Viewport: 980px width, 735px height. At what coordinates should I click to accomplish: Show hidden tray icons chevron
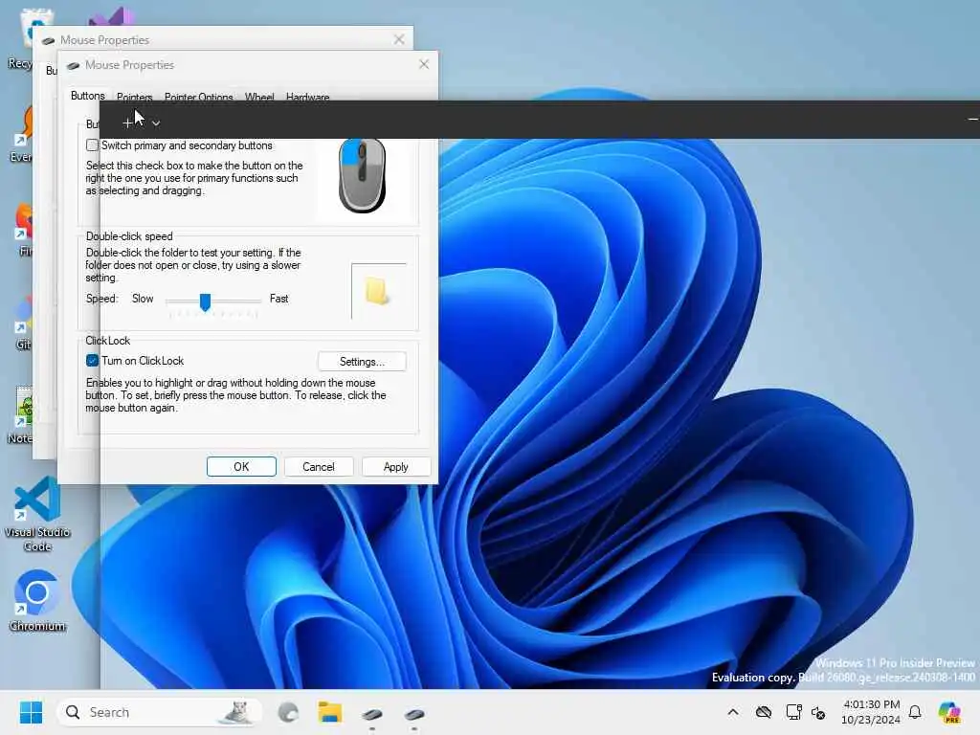tap(733, 712)
